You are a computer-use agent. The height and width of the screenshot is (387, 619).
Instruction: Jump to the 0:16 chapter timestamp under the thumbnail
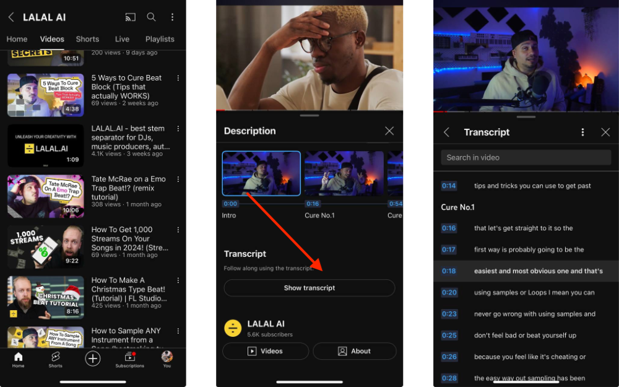[x=313, y=204]
